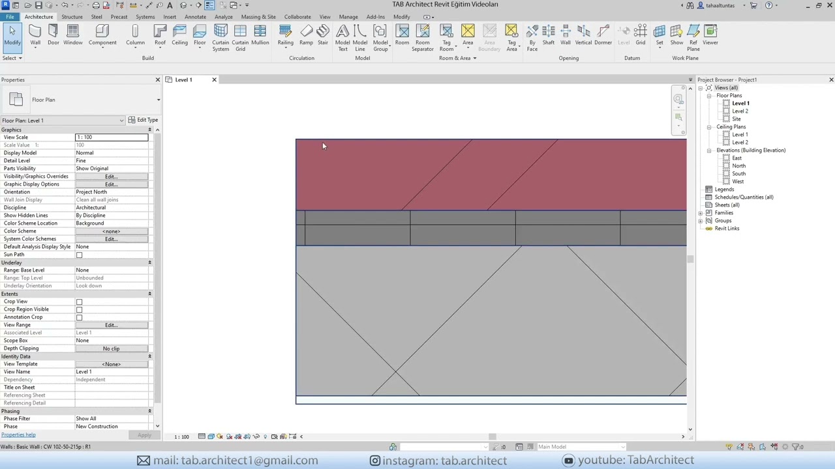Image resolution: width=835 pixels, height=469 pixels.
Task: Select the South elevation in Project Browser
Action: tap(738, 174)
